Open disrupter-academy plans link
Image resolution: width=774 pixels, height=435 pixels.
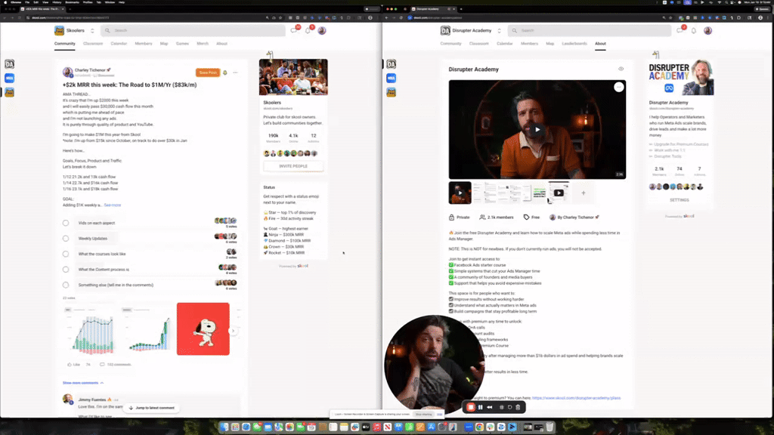(x=576, y=398)
